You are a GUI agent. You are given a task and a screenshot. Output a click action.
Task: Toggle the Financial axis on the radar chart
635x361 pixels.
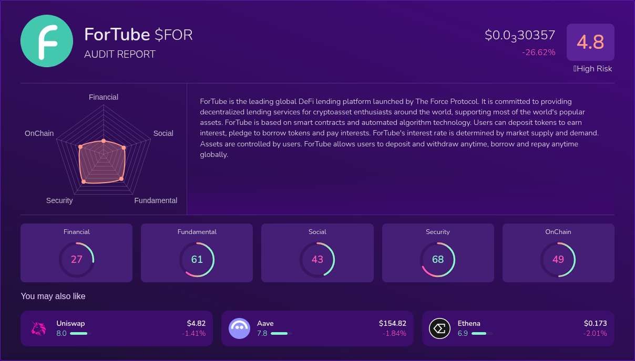103,97
